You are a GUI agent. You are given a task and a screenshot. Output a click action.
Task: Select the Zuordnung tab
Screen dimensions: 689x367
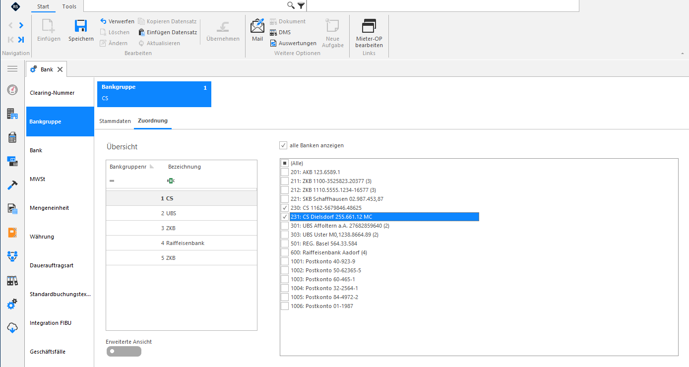pos(153,121)
